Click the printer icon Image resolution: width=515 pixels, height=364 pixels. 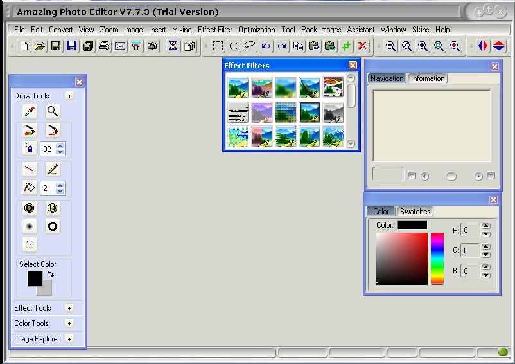[104, 46]
